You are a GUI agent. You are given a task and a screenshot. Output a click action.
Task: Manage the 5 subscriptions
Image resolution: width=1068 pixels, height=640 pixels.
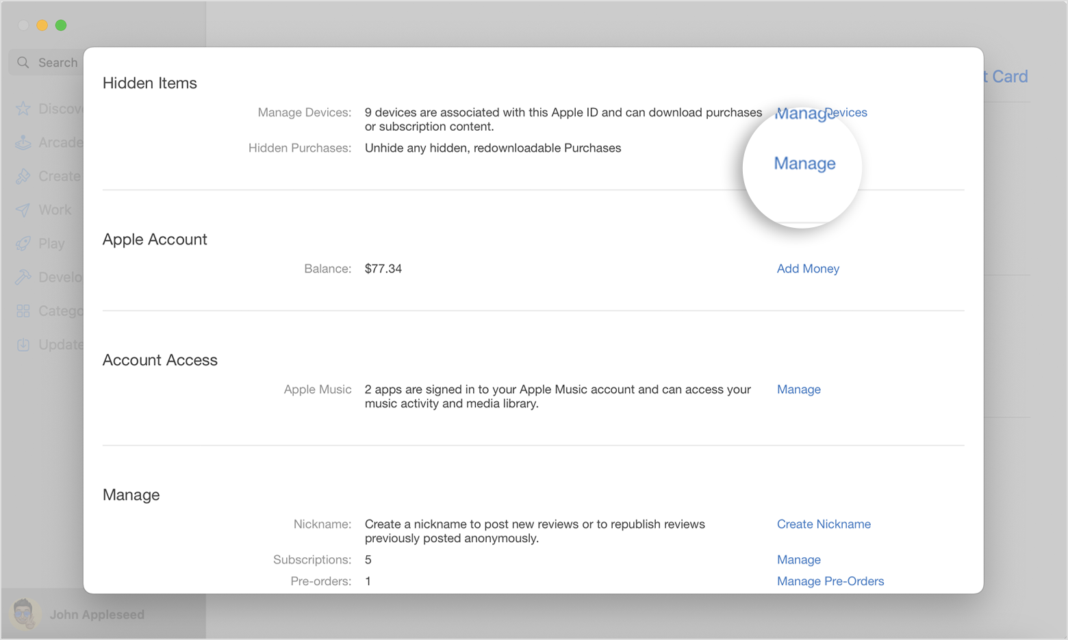pyautogui.click(x=798, y=559)
